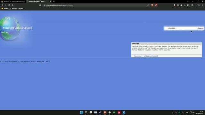Open the Brave browser taskbar icon
The width and height of the screenshot is (205, 115).
coord(105,112)
